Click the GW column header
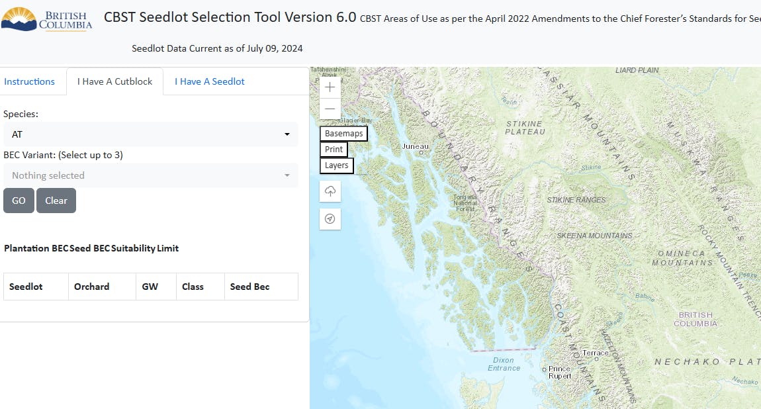Screen dimensions: 761x409 coord(149,286)
